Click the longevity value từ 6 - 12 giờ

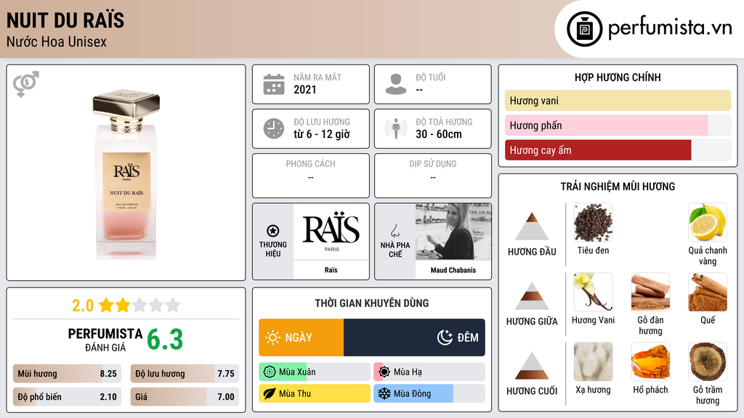pyautogui.click(x=322, y=134)
